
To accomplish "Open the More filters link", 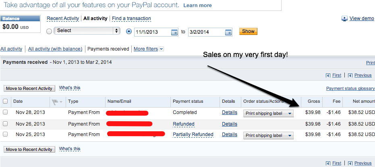I will (x=146, y=49).
